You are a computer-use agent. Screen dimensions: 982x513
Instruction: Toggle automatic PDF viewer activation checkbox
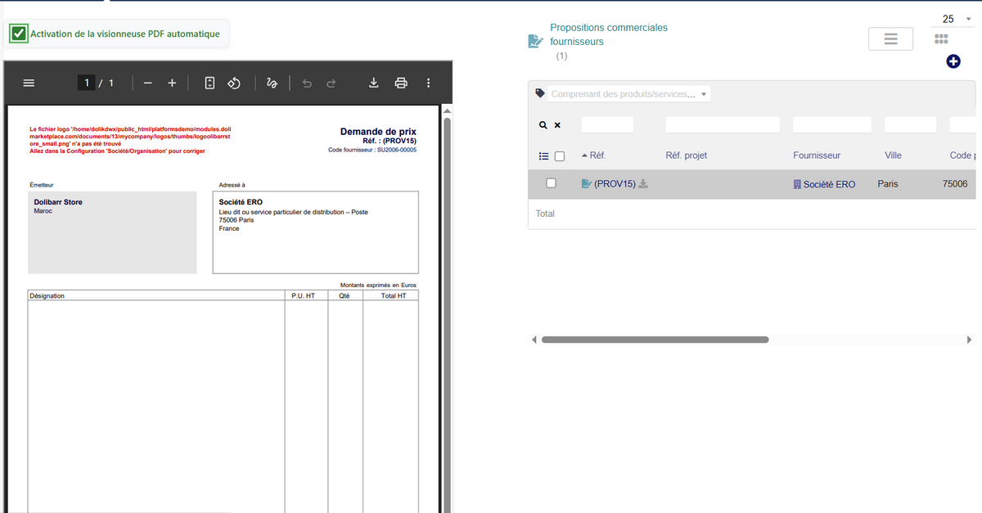click(18, 34)
